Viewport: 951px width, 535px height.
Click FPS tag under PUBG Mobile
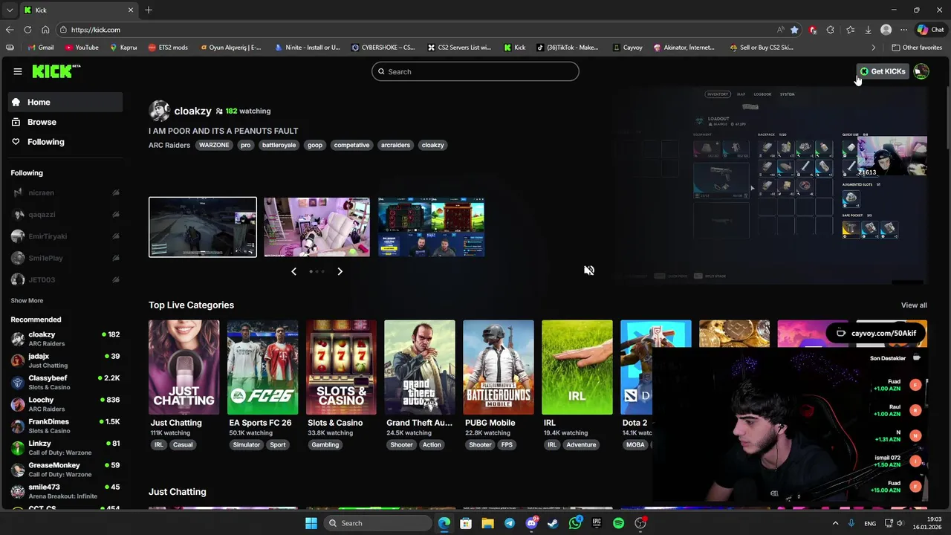507,445
